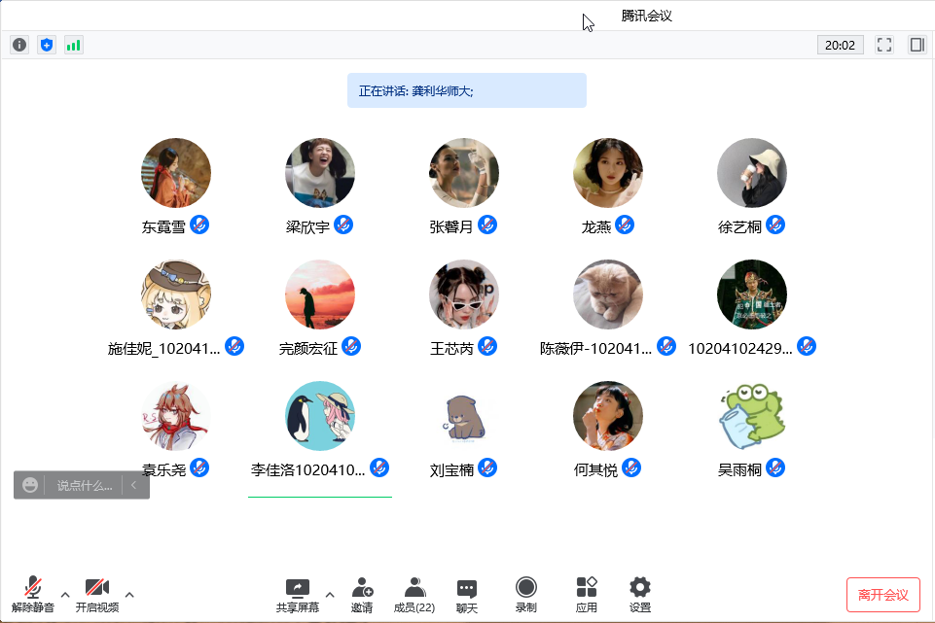The image size is (935, 623).
Task: Open the 邀请 invite icon
Action: click(x=362, y=594)
